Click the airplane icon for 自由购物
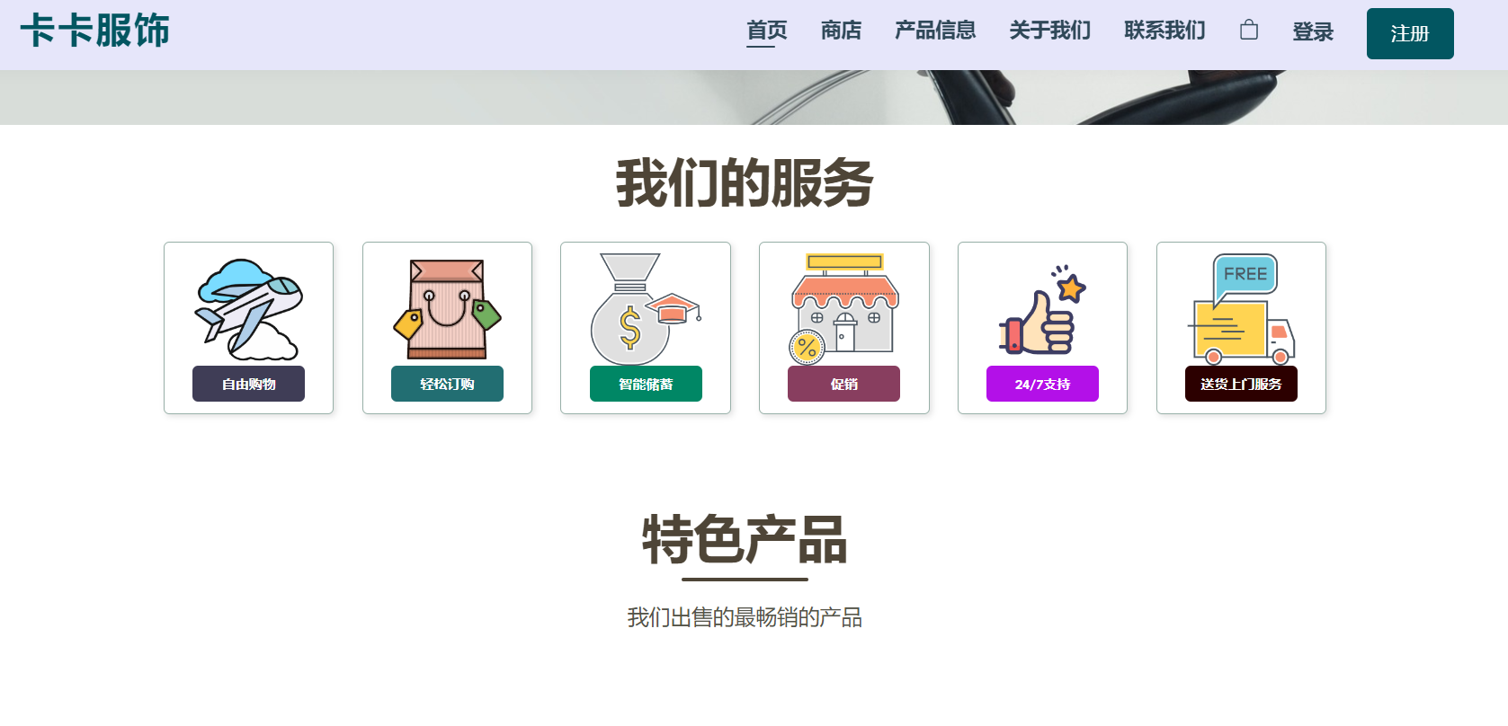Screen dimensions: 1508x726 (x=249, y=309)
